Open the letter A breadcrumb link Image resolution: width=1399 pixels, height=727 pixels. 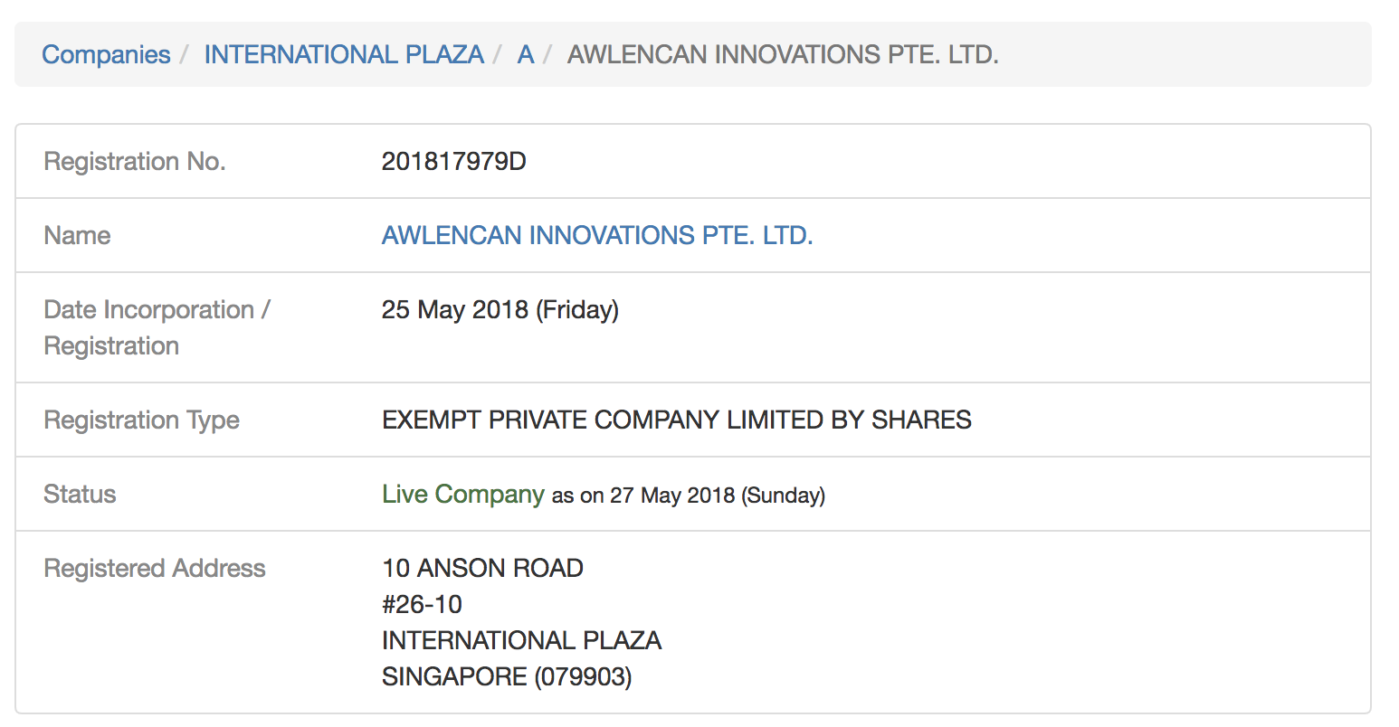coord(526,54)
